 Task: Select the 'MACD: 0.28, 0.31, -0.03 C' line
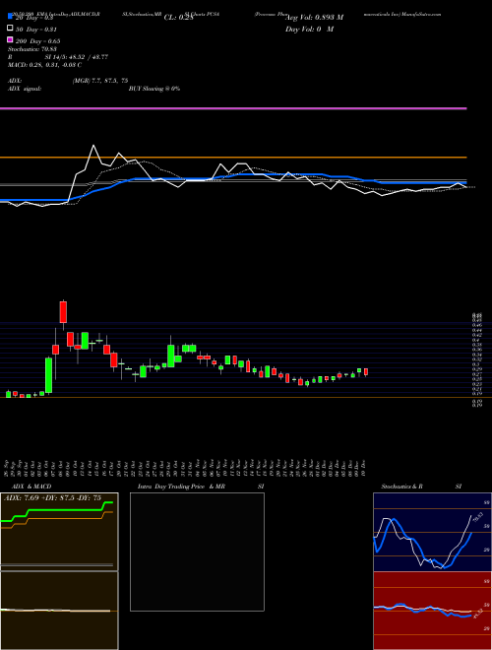(x=44, y=66)
